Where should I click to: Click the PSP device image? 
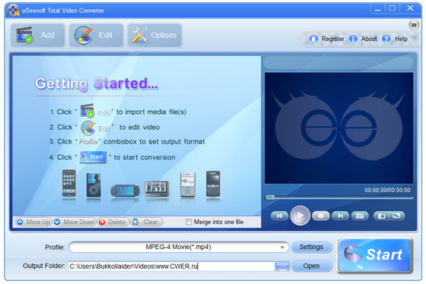coord(125,190)
